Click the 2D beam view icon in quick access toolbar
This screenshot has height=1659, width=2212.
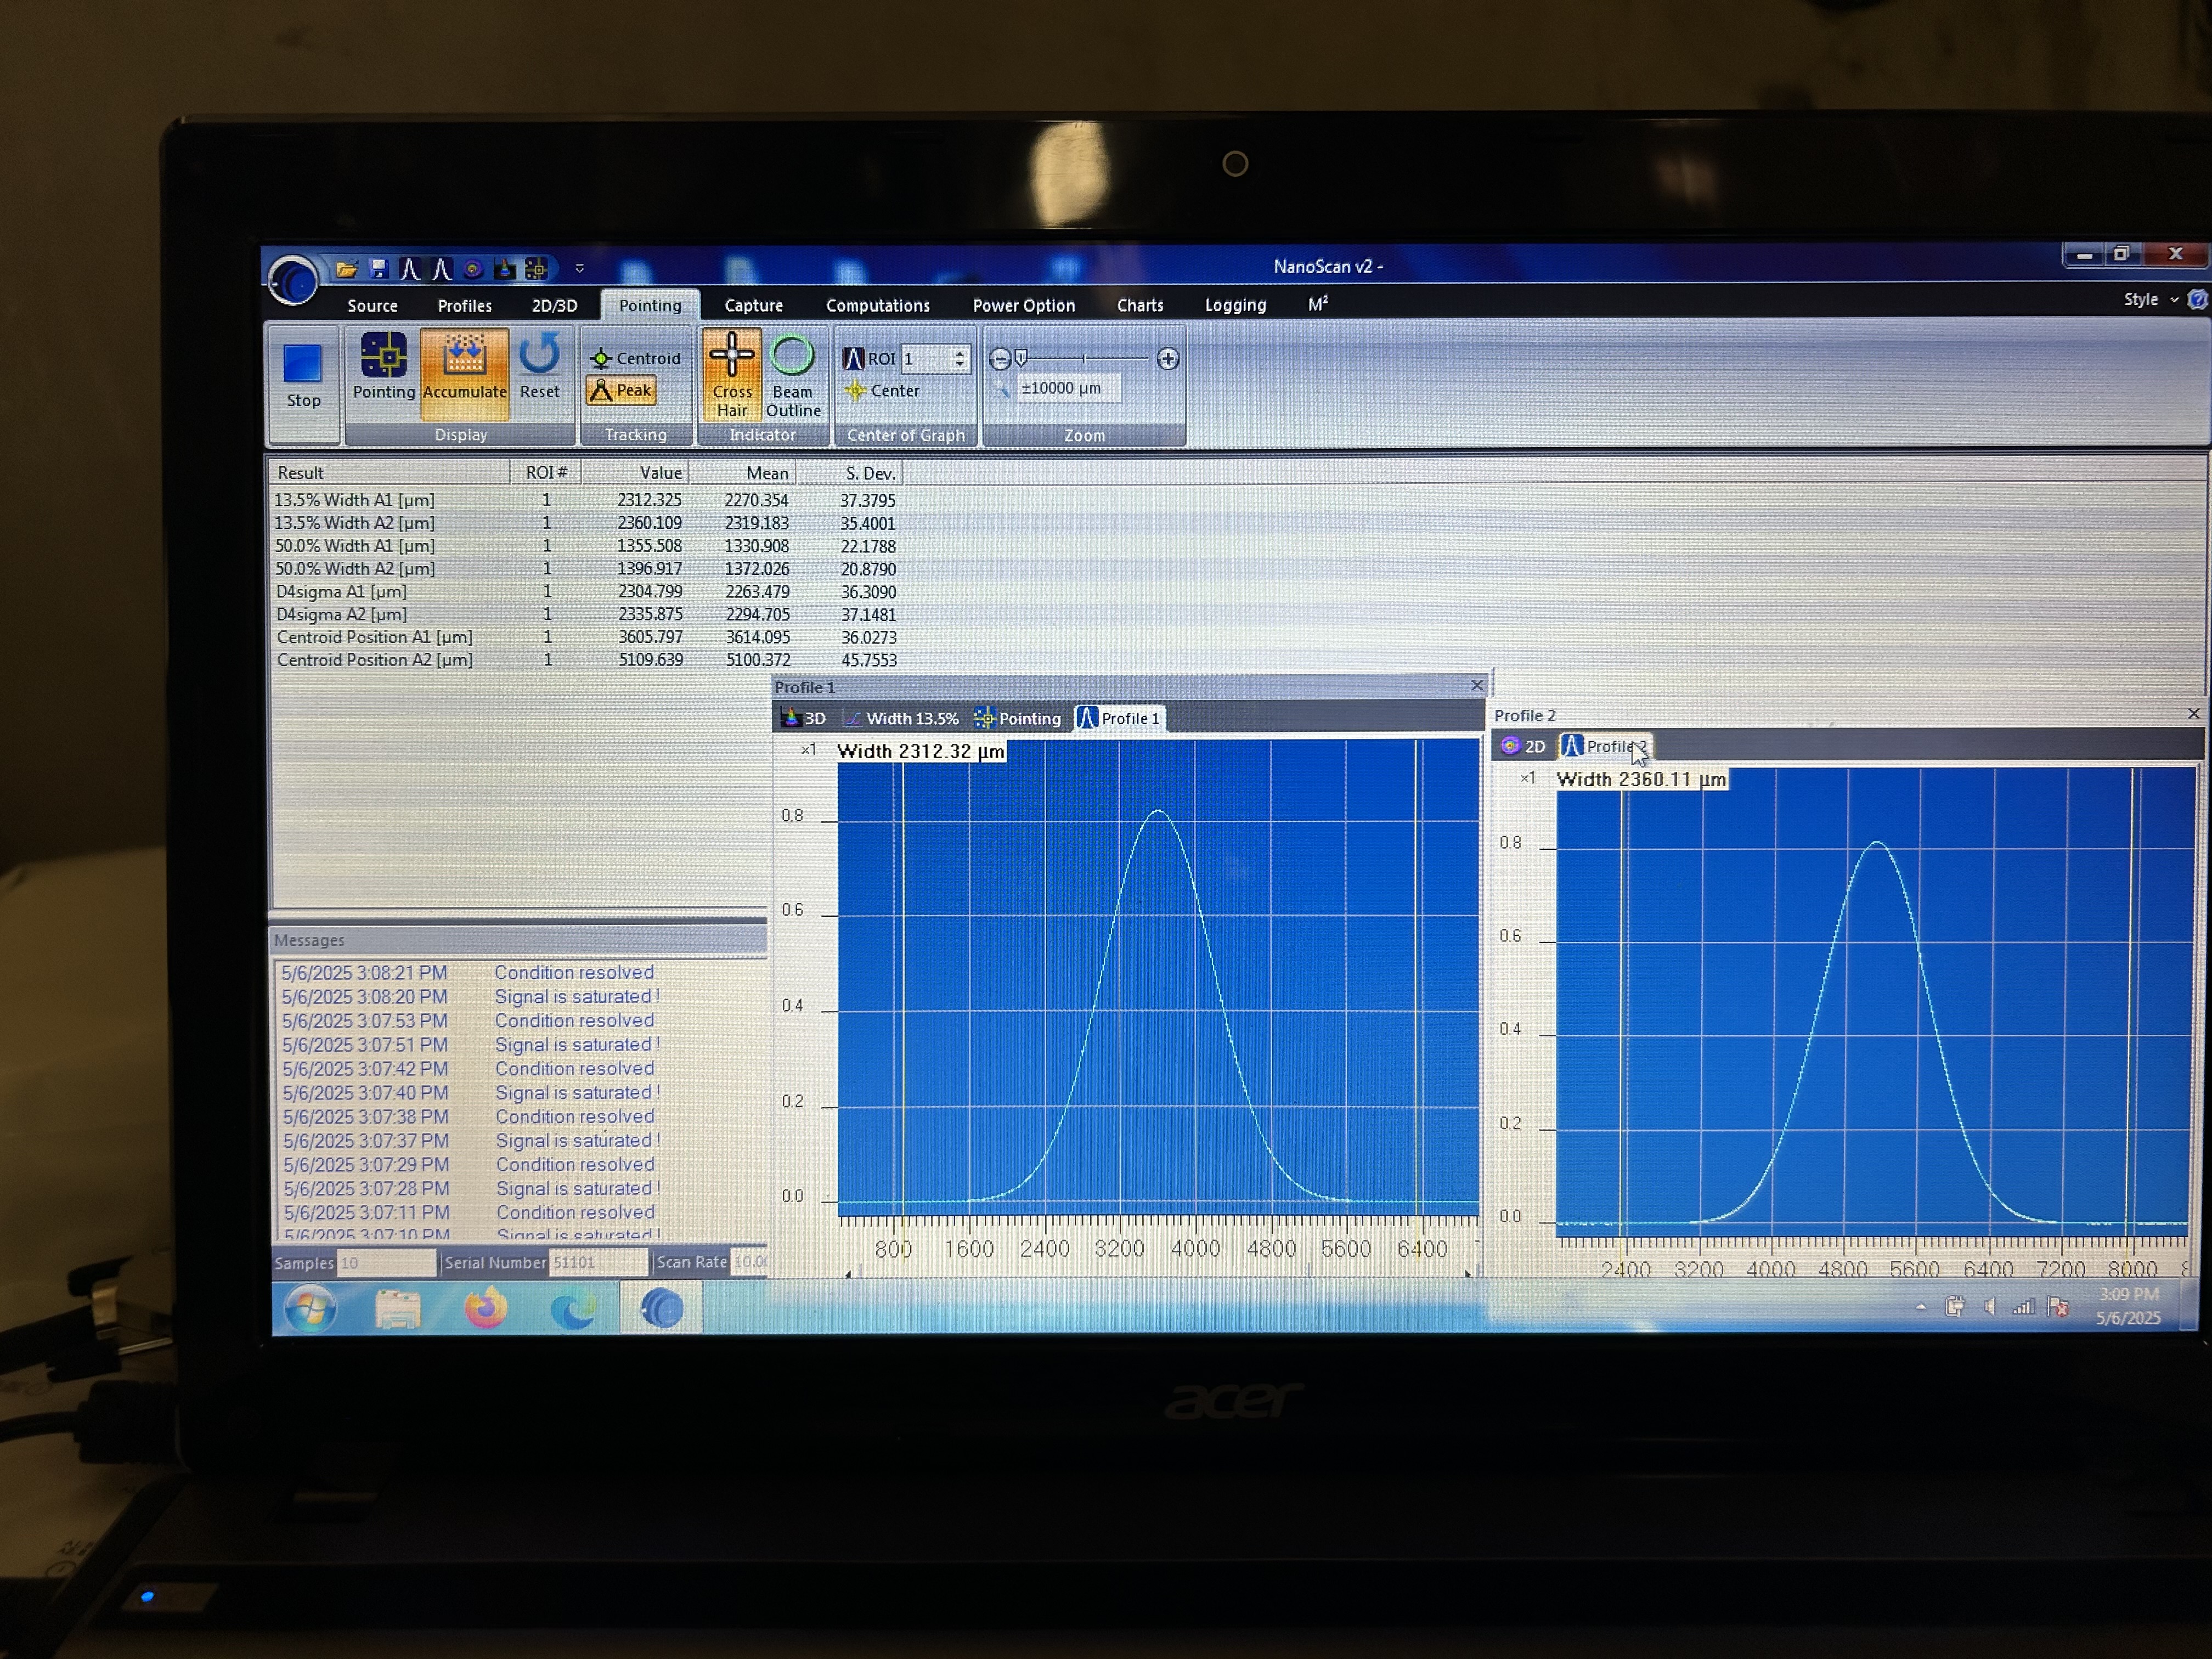click(473, 268)
